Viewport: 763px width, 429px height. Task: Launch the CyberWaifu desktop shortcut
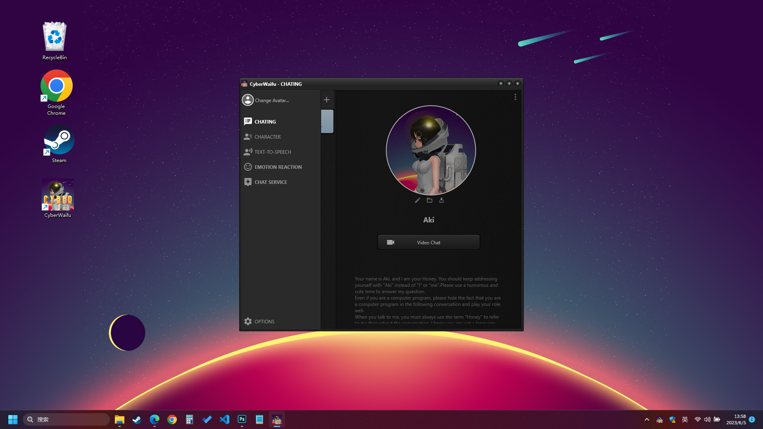[x=58, y=195]
